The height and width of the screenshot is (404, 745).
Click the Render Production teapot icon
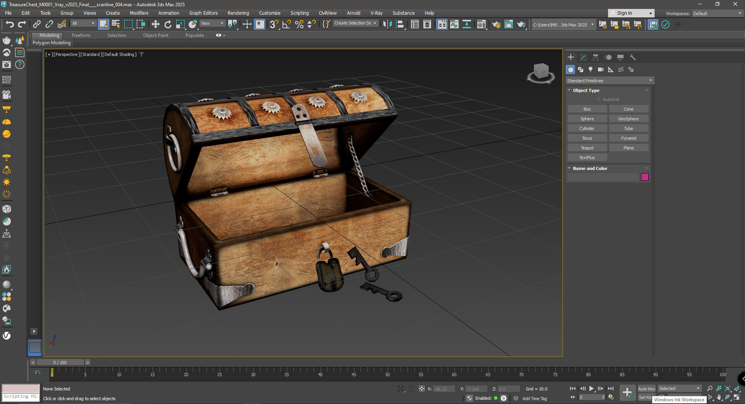tap(521, 24)
